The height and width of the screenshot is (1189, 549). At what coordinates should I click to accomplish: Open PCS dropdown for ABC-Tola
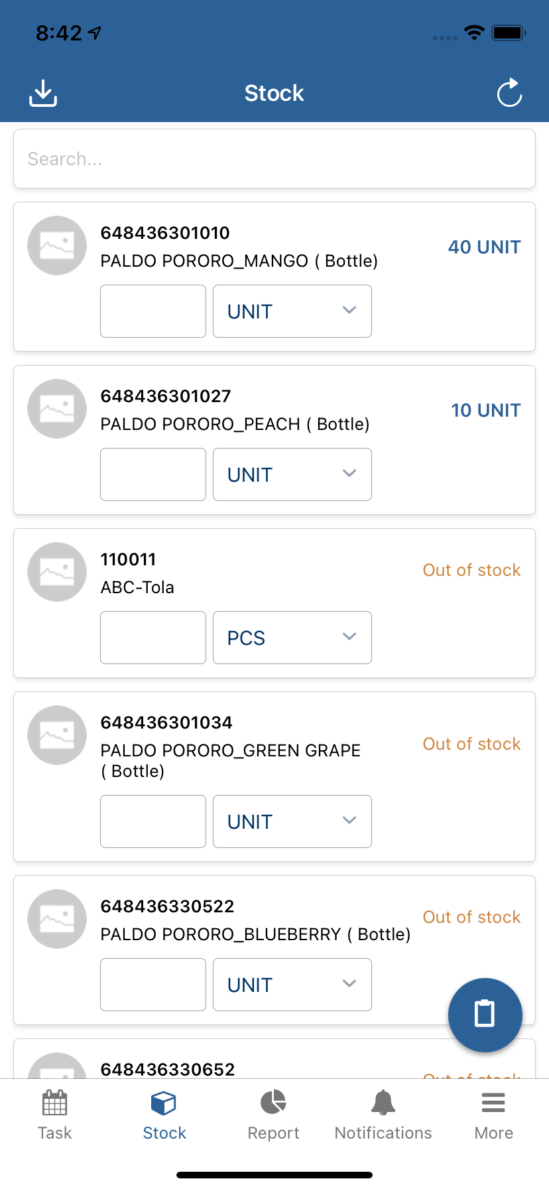pos(292,638)
